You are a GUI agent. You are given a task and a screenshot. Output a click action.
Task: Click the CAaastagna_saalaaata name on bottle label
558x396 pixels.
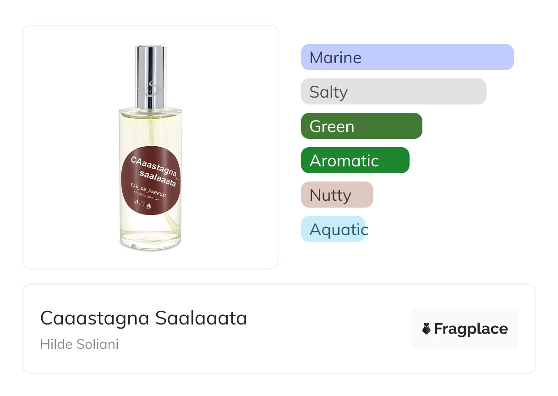[x=154, y=171]
